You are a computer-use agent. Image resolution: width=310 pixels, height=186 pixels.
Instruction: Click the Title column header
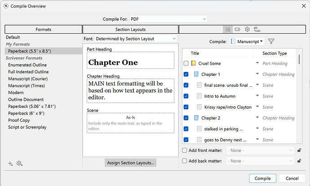click(221, 53)
